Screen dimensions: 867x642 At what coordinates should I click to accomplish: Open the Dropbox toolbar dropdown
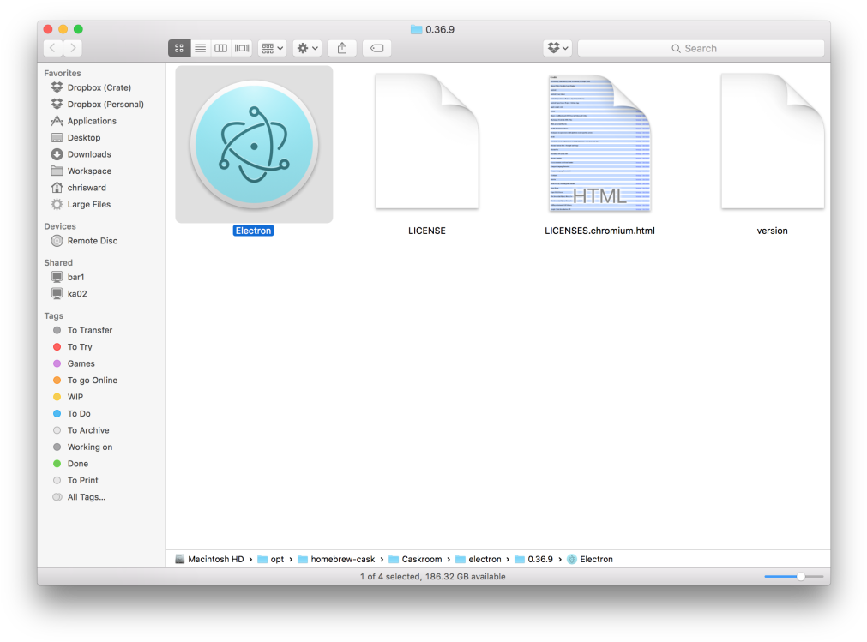click(x=557, y=49)
